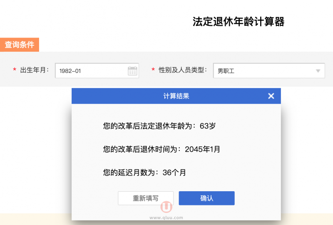Viewport: 333px width, 225px height.
Task: Select the 查询条件 section tab
Action: [20, 45]
